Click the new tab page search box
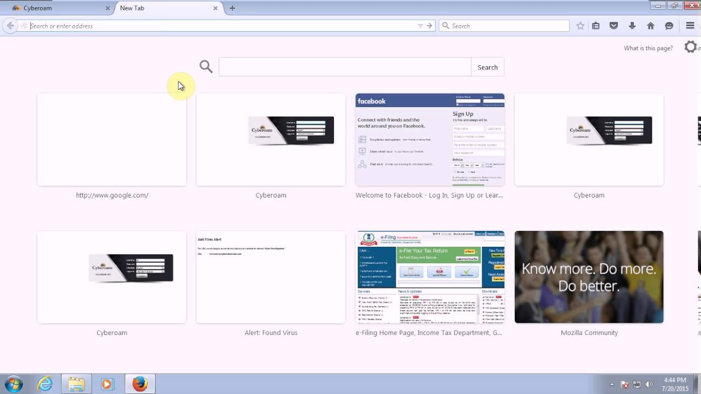 (x=344, y=67)
